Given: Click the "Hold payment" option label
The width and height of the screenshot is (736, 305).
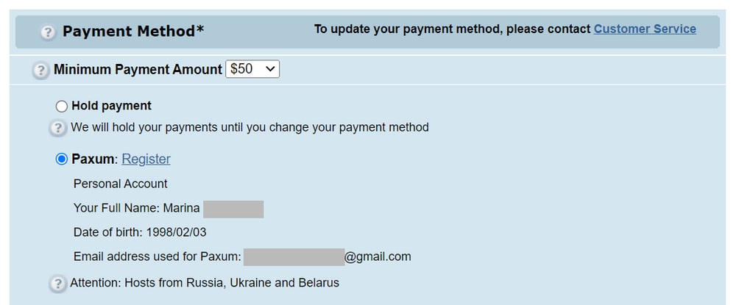Looking at the screenshot, I should pyautogui.click(x=111, y=106).
